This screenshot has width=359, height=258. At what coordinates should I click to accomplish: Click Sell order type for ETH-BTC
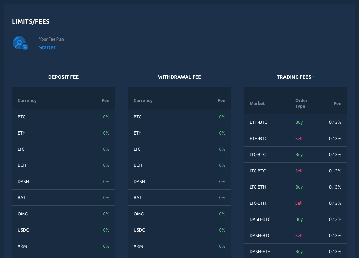[x=299, y=138]
